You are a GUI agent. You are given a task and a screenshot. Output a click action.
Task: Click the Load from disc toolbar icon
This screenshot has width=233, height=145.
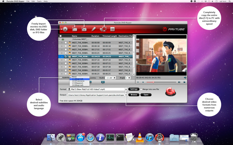tap(65, 29)
